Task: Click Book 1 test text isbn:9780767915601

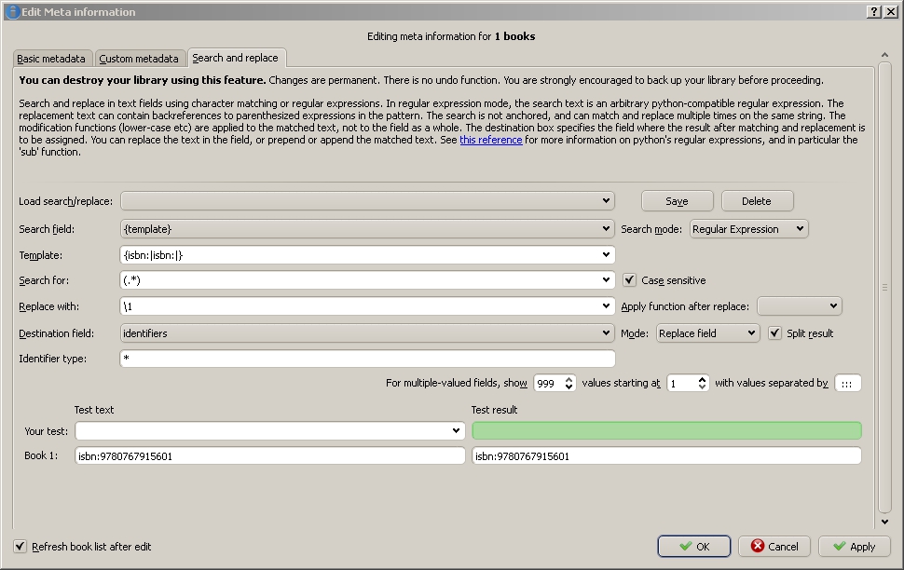Action: pyautogui.click(x=270, y=455)
